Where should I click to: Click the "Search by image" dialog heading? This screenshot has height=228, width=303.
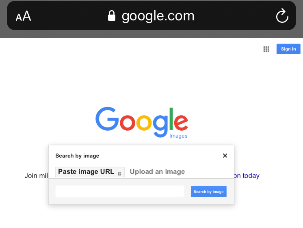click(77, 156)
